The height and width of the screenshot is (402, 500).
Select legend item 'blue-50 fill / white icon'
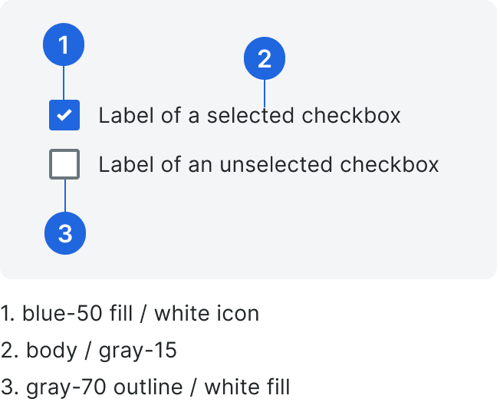[x=130, y=313]
